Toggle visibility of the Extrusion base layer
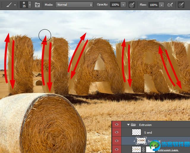Viewport: 190px width, 153px height. 117,149
